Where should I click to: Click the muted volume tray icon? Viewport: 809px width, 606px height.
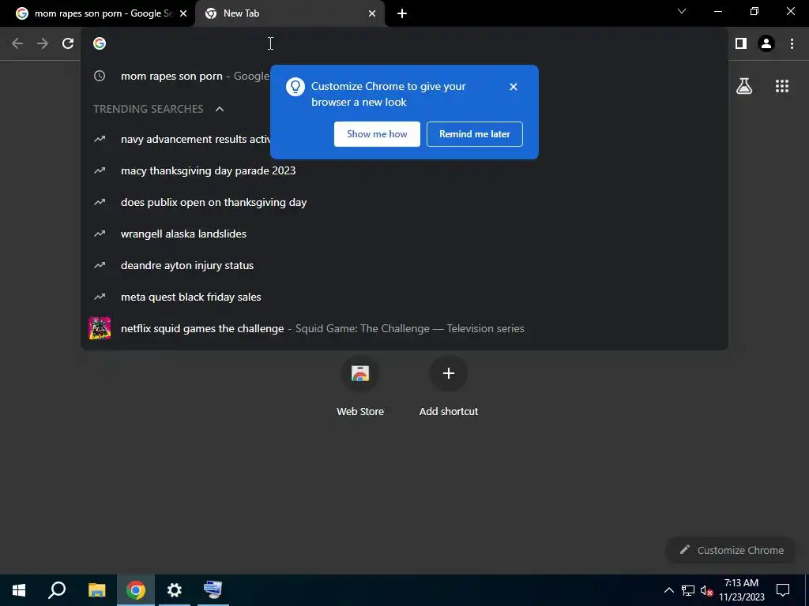click(706, 590)
